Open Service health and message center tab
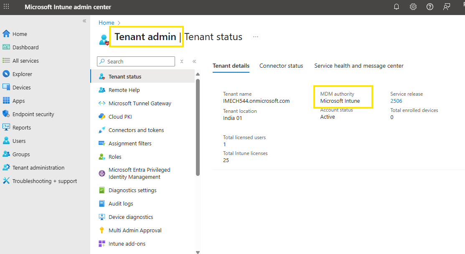Image resolution: width=465 pixels, height=254 pixels. tap(359, 66)
